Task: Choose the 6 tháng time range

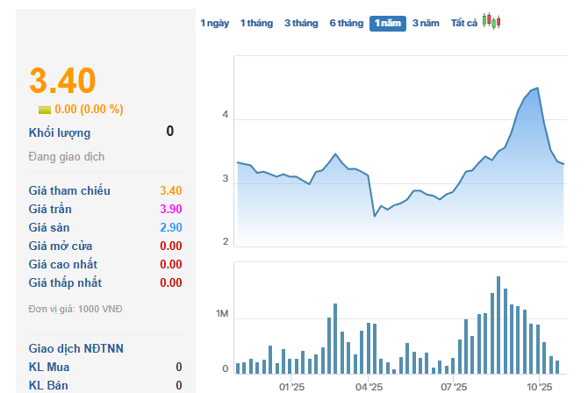Action: [x=346, y=24]
